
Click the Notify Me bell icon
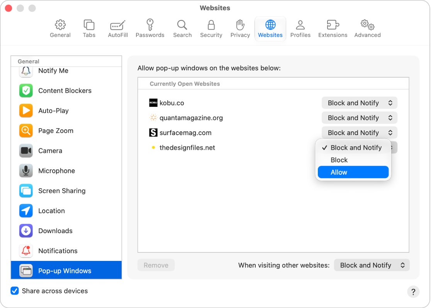pos(26,71)
